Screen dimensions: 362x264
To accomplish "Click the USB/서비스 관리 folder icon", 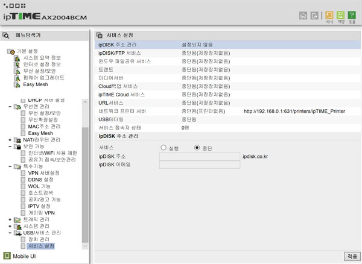I will pyautogui.click(x=17, y=233).
